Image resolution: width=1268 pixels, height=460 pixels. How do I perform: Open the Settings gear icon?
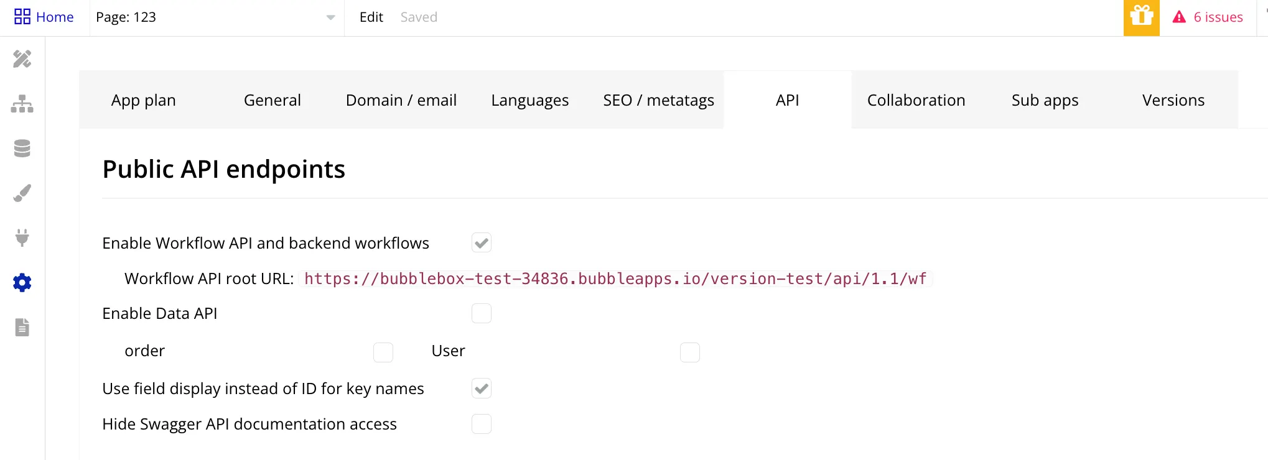pyautogui.click(x=22, y=283)
